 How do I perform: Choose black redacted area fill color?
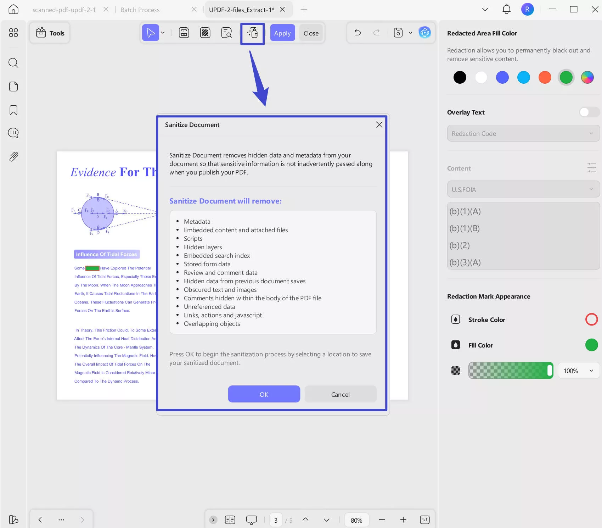460,77
